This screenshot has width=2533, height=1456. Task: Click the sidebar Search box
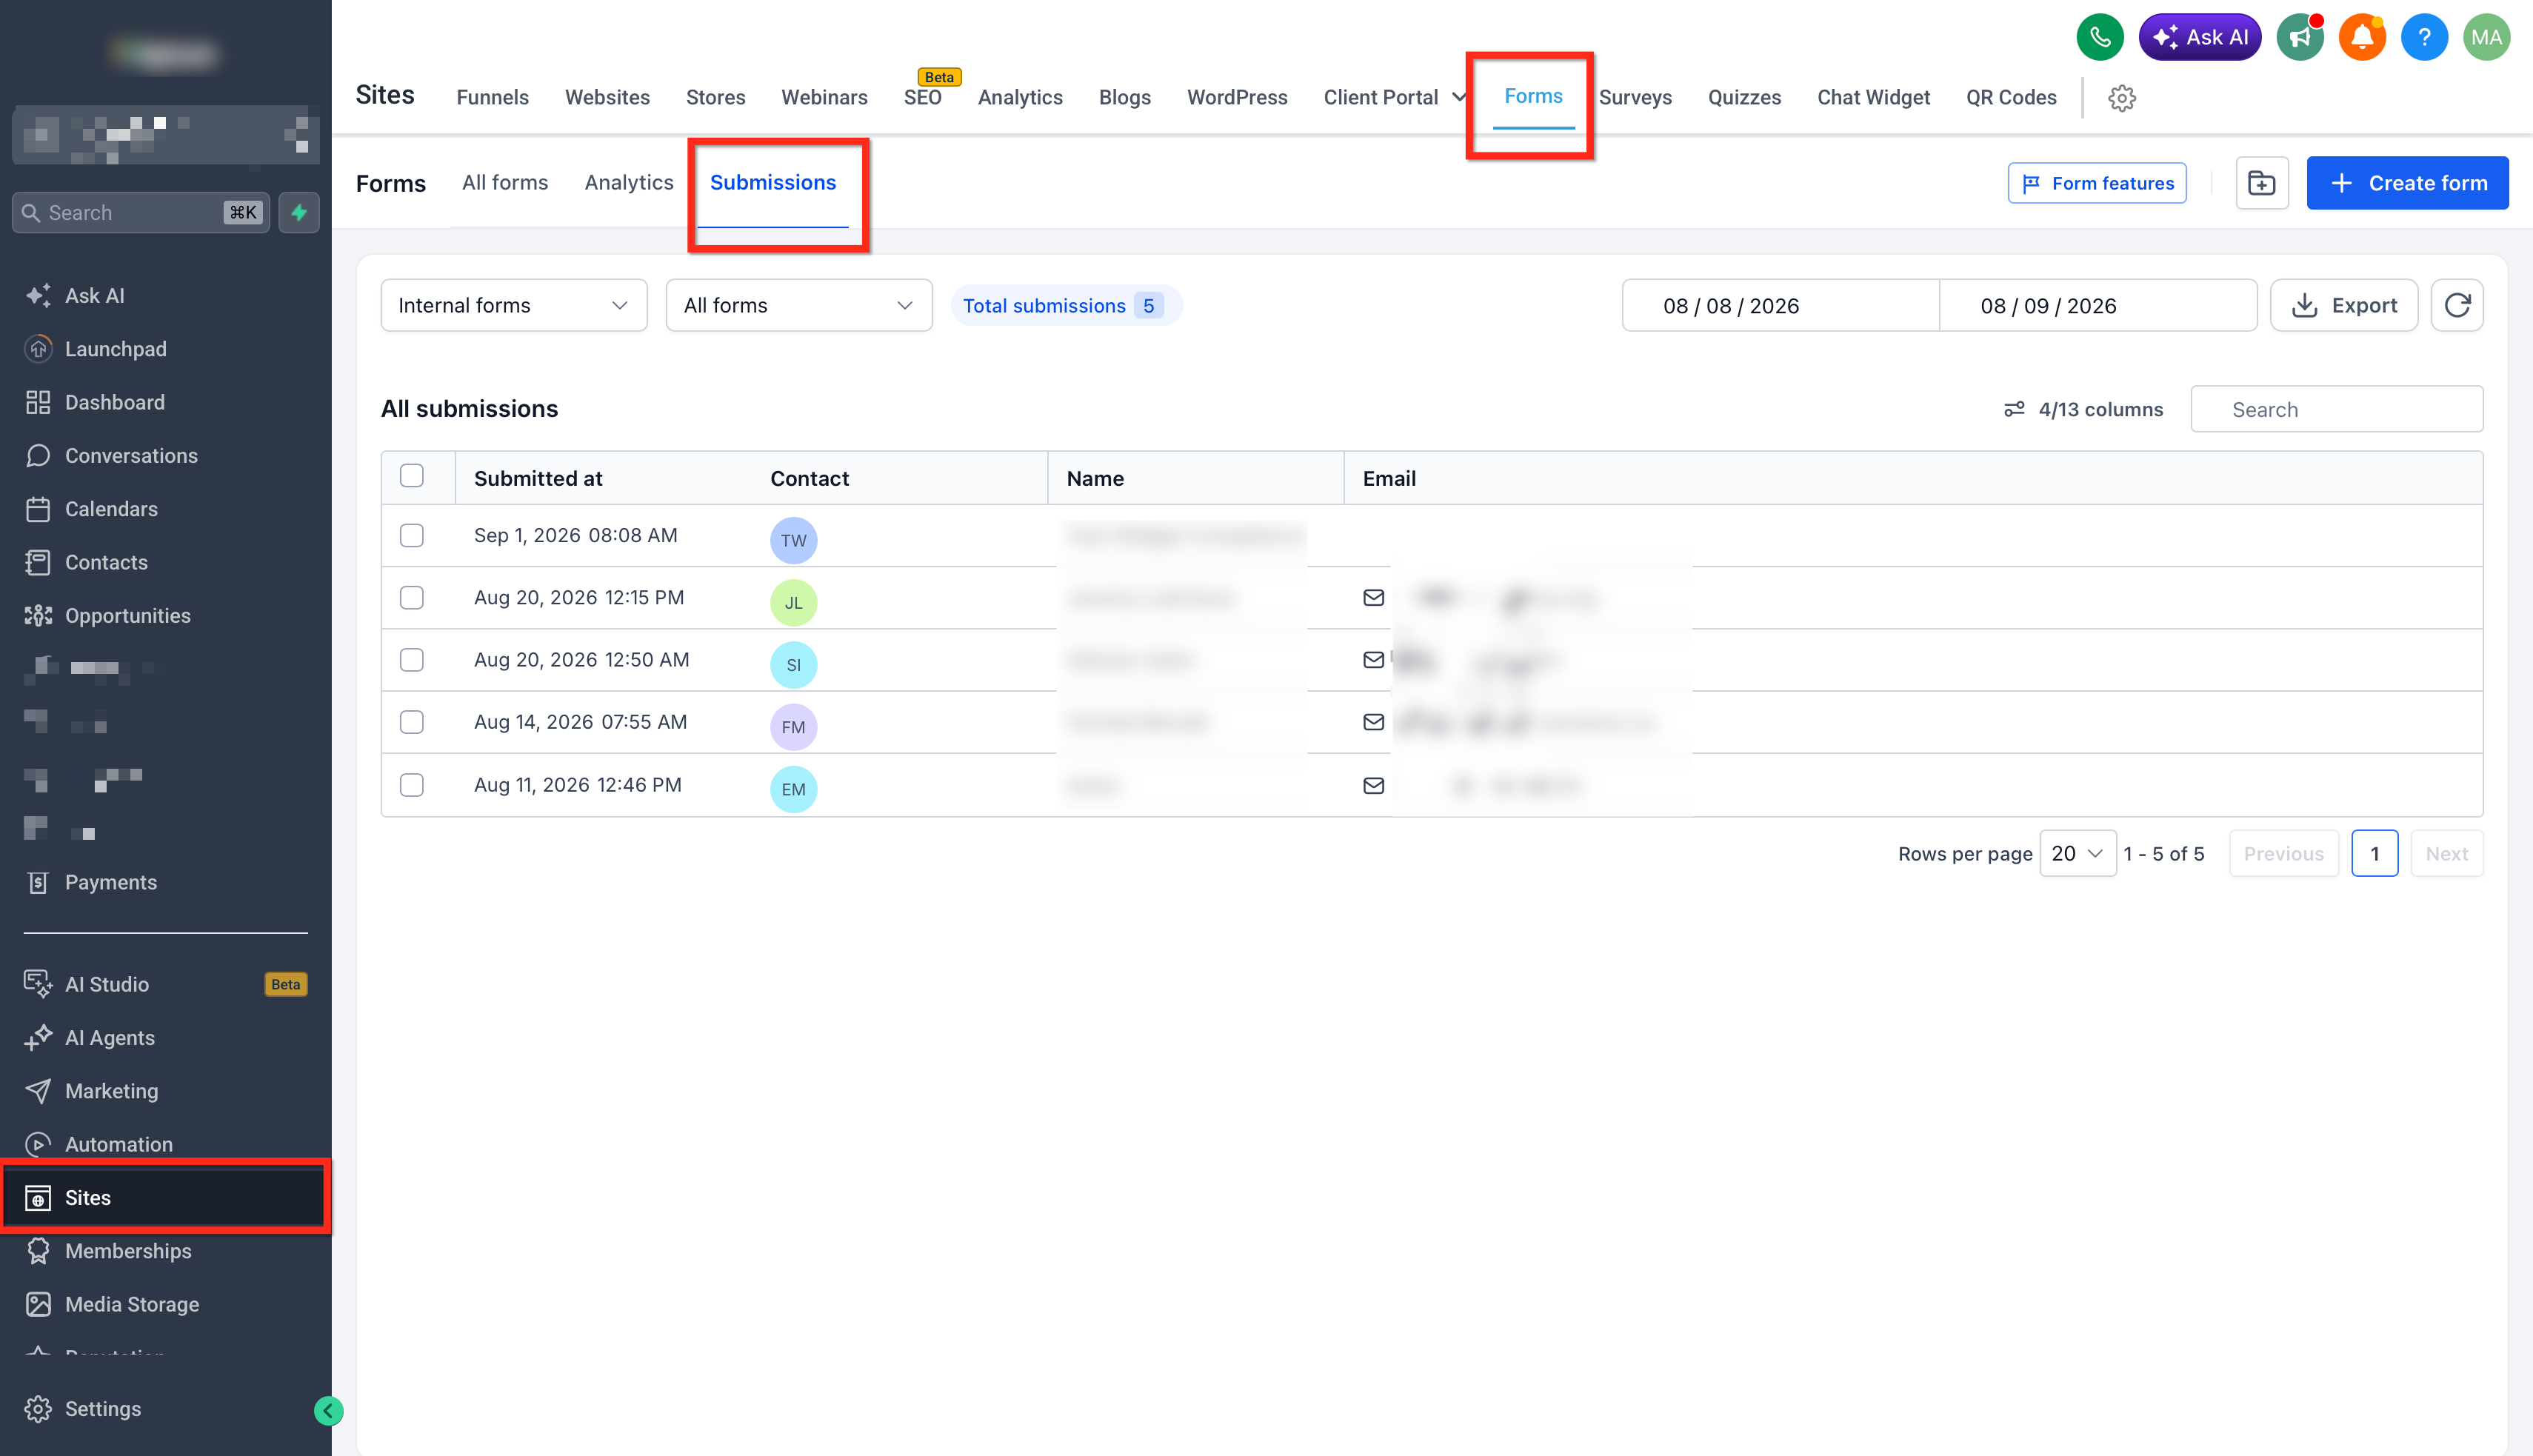point(141,212)
